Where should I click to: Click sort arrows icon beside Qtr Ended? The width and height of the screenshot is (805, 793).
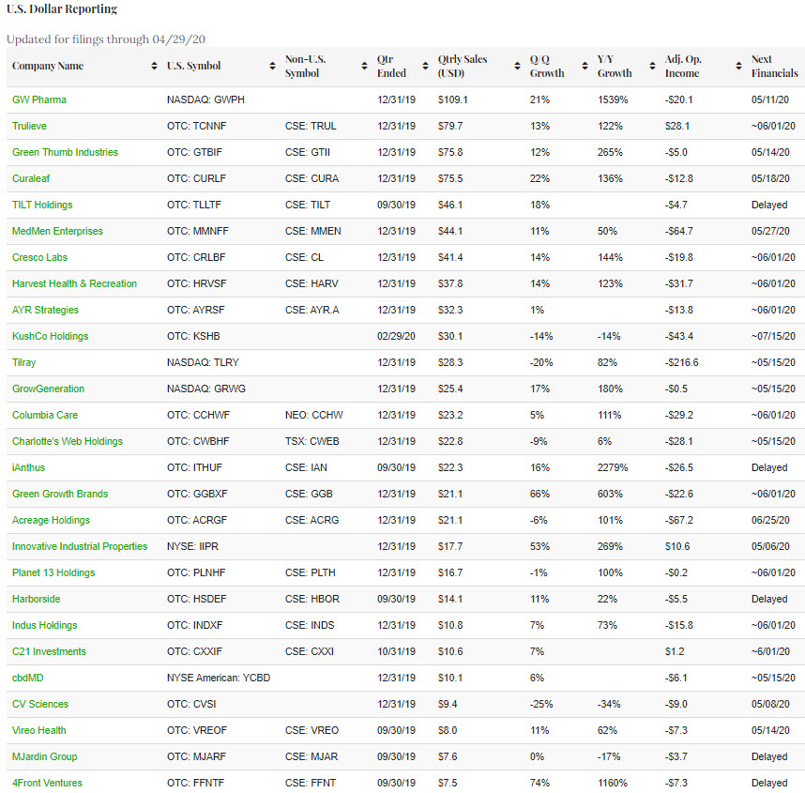(x=426, y=67)
